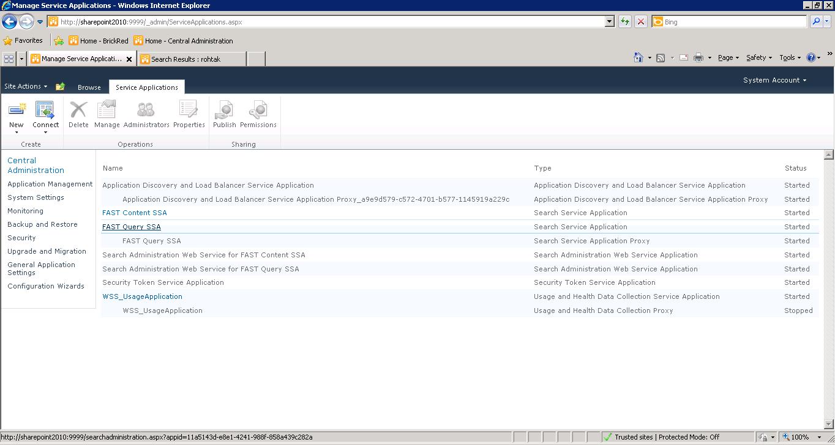Open Security in left navigation
Screen dimensions: 835x445
[x=21, y=238]
